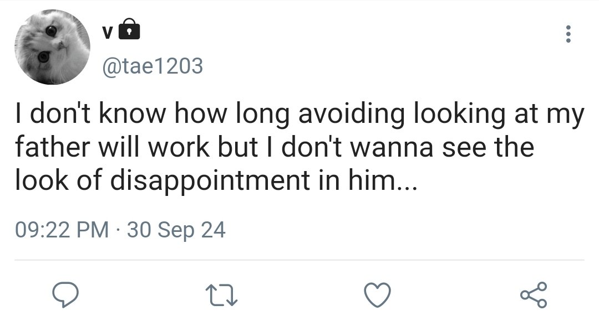Image resolution: width=599 pixels, height=326 pixels.
Task: Click the tweet text about disappointment
Action: coord(299,147)
